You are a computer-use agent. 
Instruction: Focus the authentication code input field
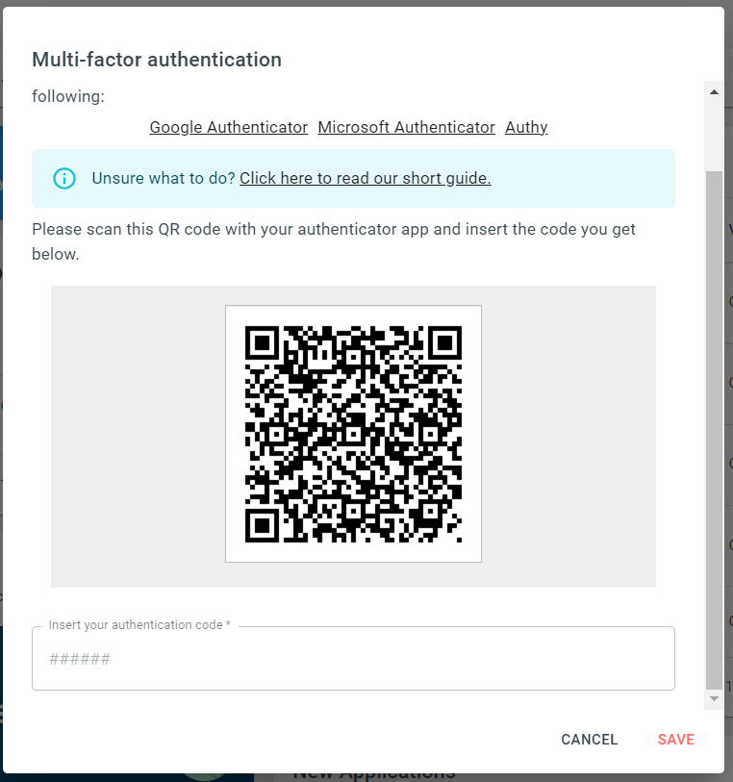tap(354, 658)
